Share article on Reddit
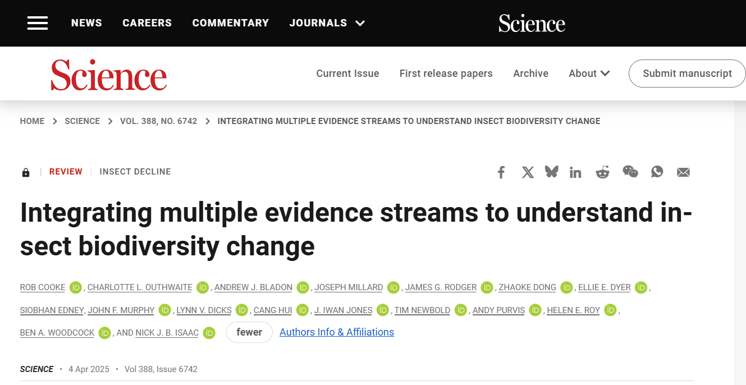 point(602,172)
